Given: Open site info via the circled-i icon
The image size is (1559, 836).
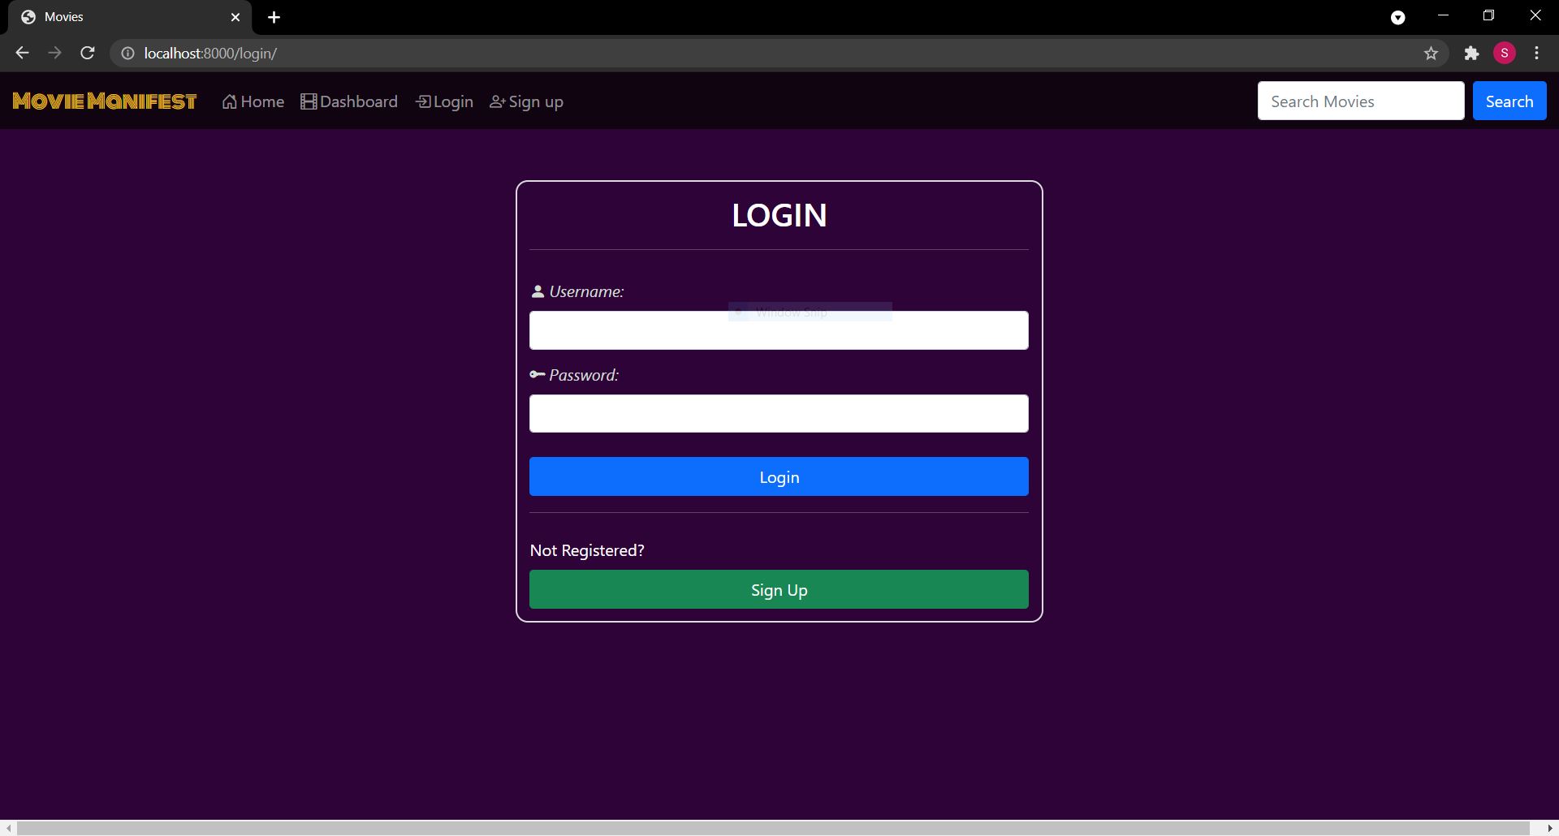Looking at the screenshot, I should pos(127,53).
